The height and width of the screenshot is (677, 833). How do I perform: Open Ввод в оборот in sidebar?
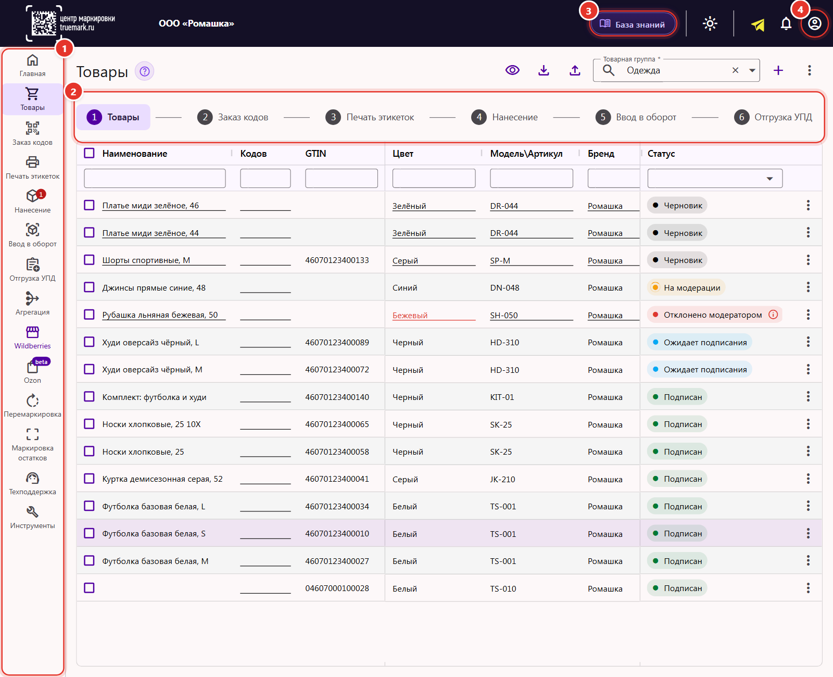pos(32,235)
